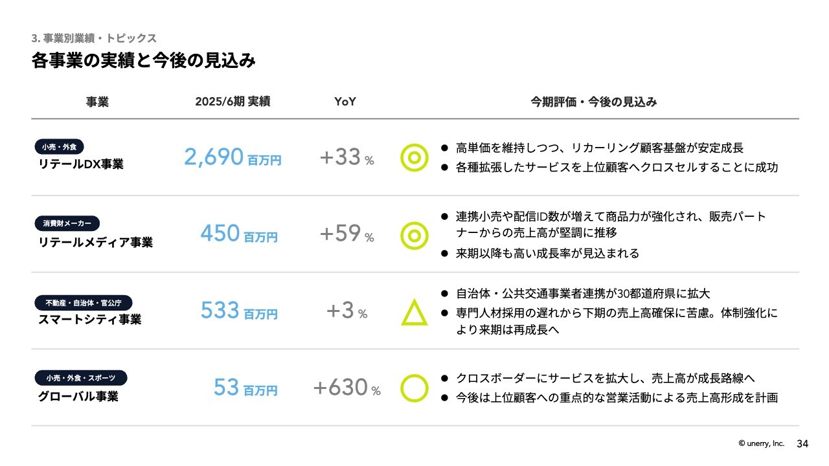
Task: Select the 消費財メーカー category tag
Action: pyautogui.click(x=67, y=223)
